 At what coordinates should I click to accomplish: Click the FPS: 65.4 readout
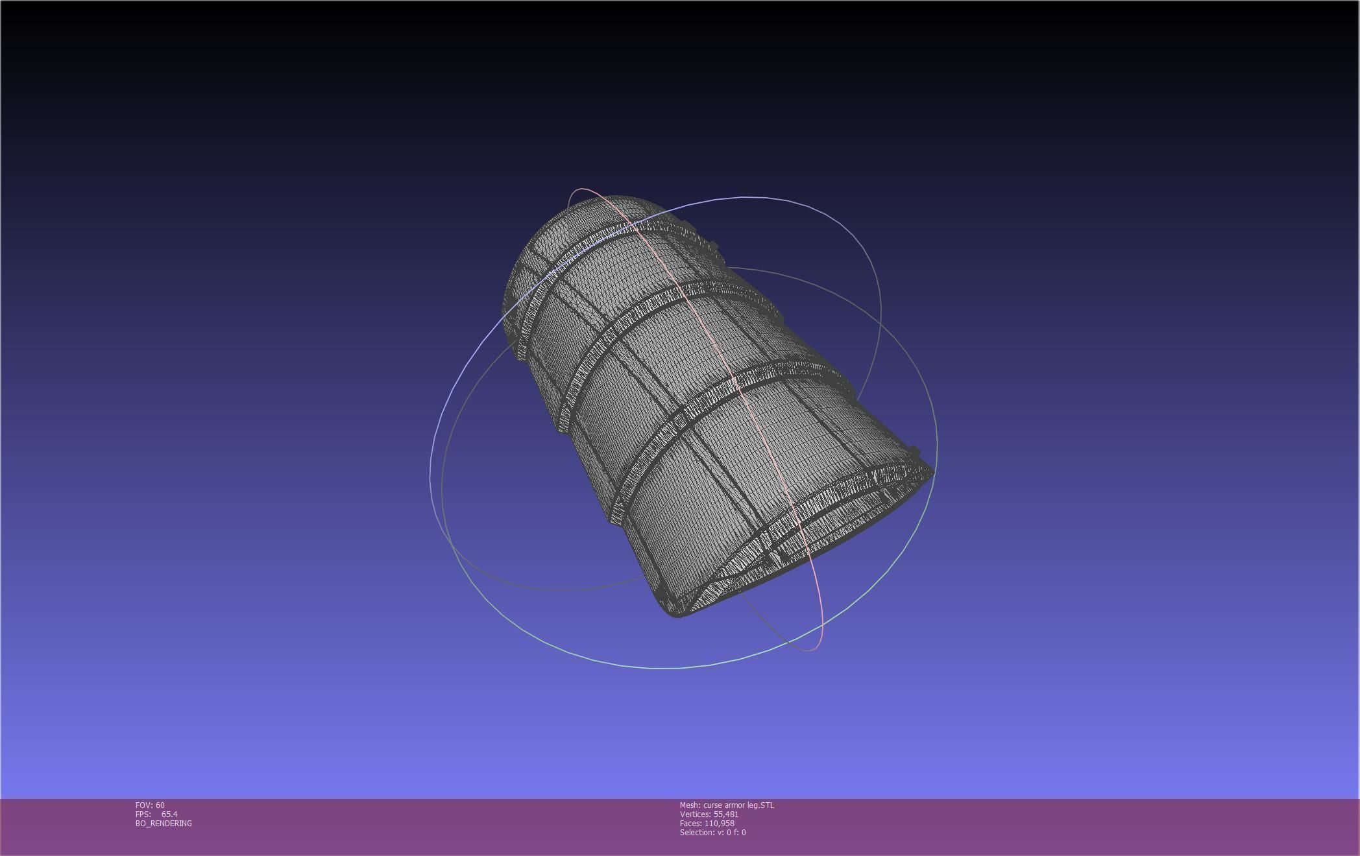click(x=156, y=814)
